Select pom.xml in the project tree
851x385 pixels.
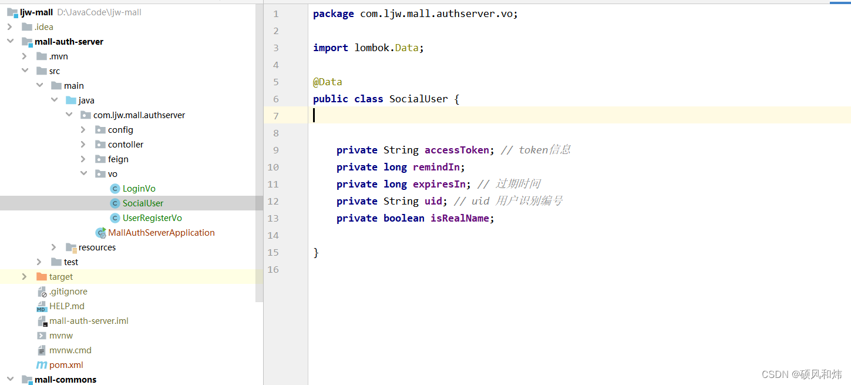pyautogui.click(x=66, y=364)
